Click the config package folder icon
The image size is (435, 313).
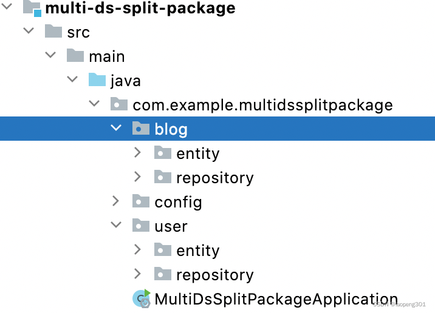tap(141, 201)
